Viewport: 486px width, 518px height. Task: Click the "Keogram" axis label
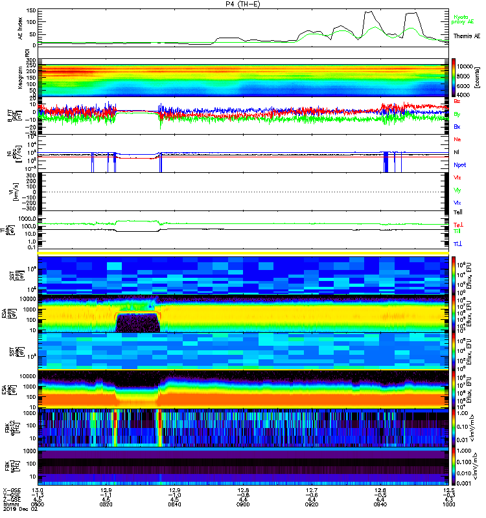click(x=20, y=77)
